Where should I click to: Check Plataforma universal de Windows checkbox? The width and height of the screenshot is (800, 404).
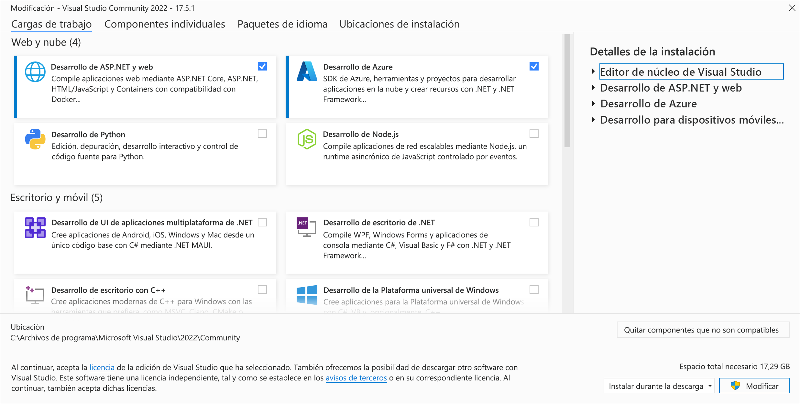coord(534,289)
